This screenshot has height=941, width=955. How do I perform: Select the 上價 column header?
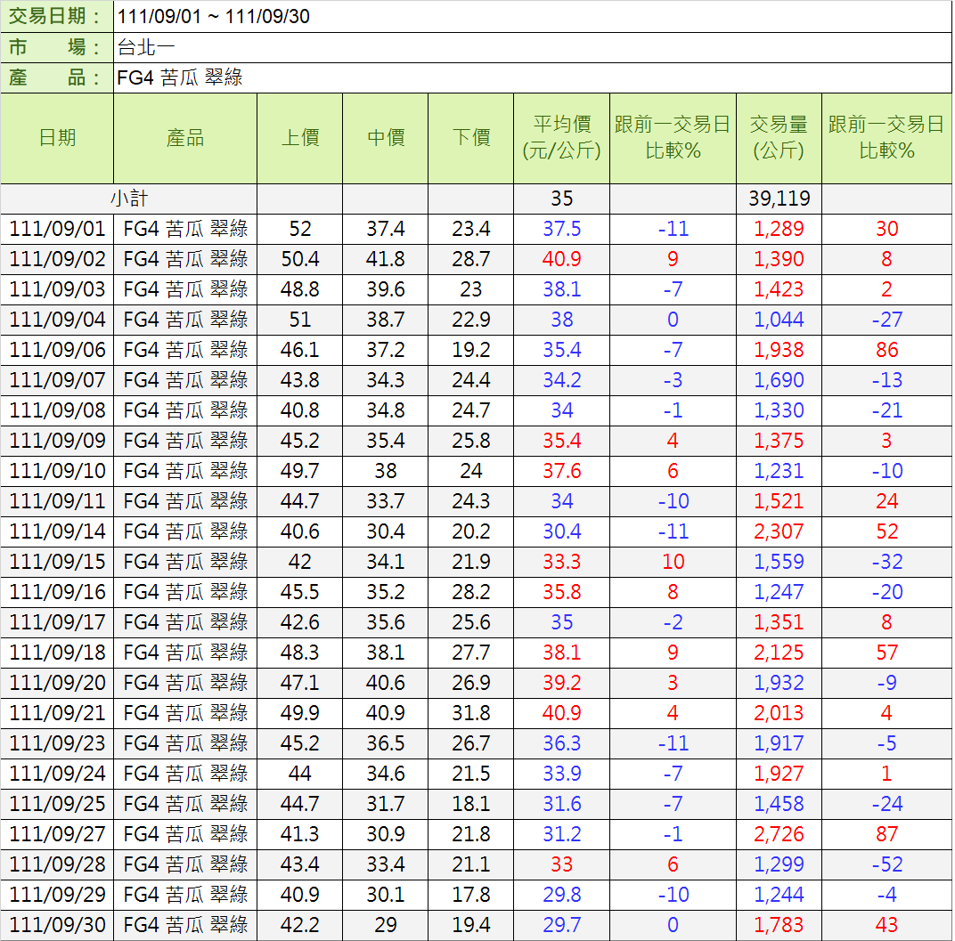pyautogui.click(x=299, y=138)
